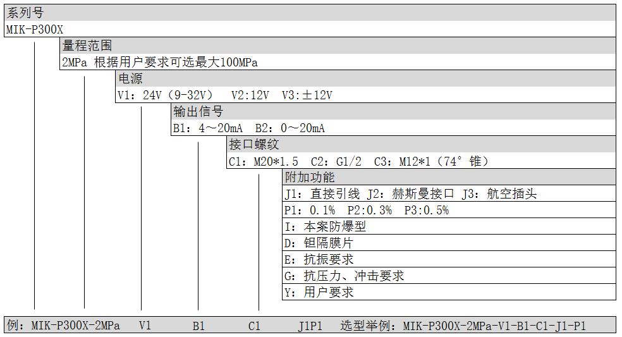Click the 'E：抗振要求' row
The image size is (622, 337).
click(449, 260)
